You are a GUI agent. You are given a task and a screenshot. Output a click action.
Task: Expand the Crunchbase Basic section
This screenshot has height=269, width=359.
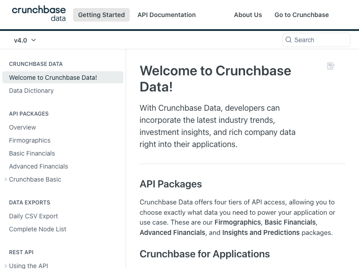point(6,180)
